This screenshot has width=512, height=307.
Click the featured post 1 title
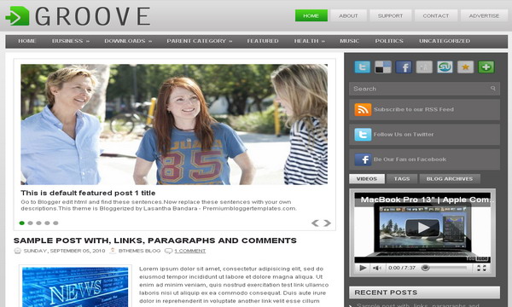click(88, 193)
